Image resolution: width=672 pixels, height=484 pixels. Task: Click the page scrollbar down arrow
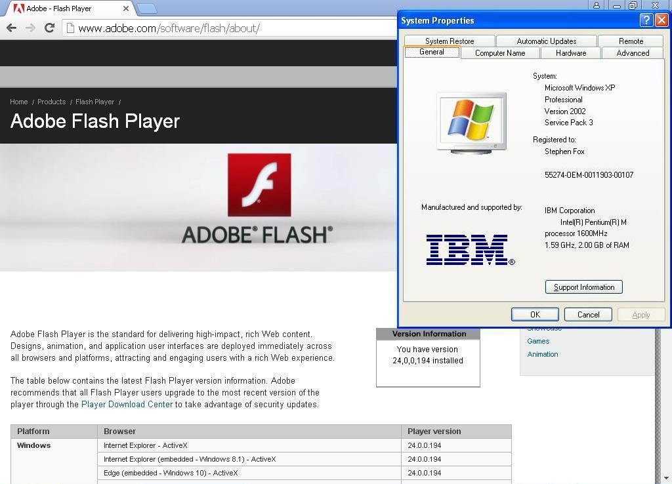[x=666, y=479]
